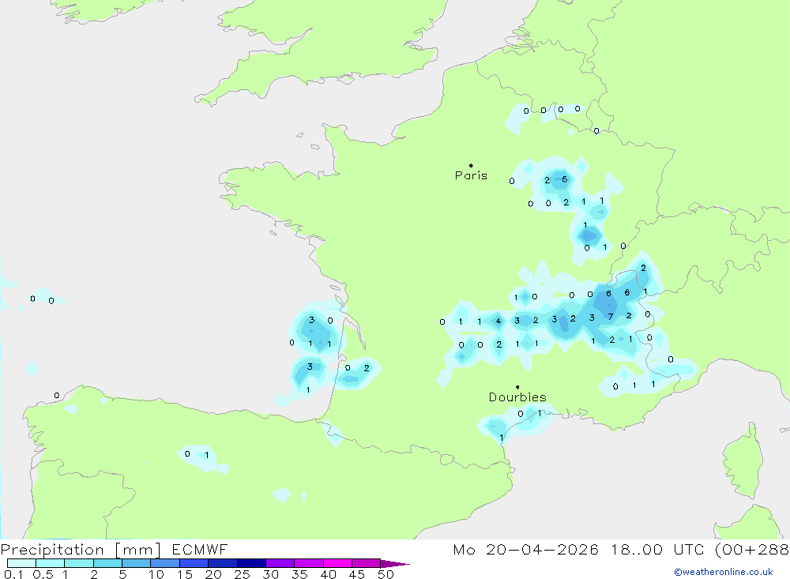Screen dimensions: 790x579
Task: Click the 'Mo 20-04-2026' date text
Action: click(525, 549)
